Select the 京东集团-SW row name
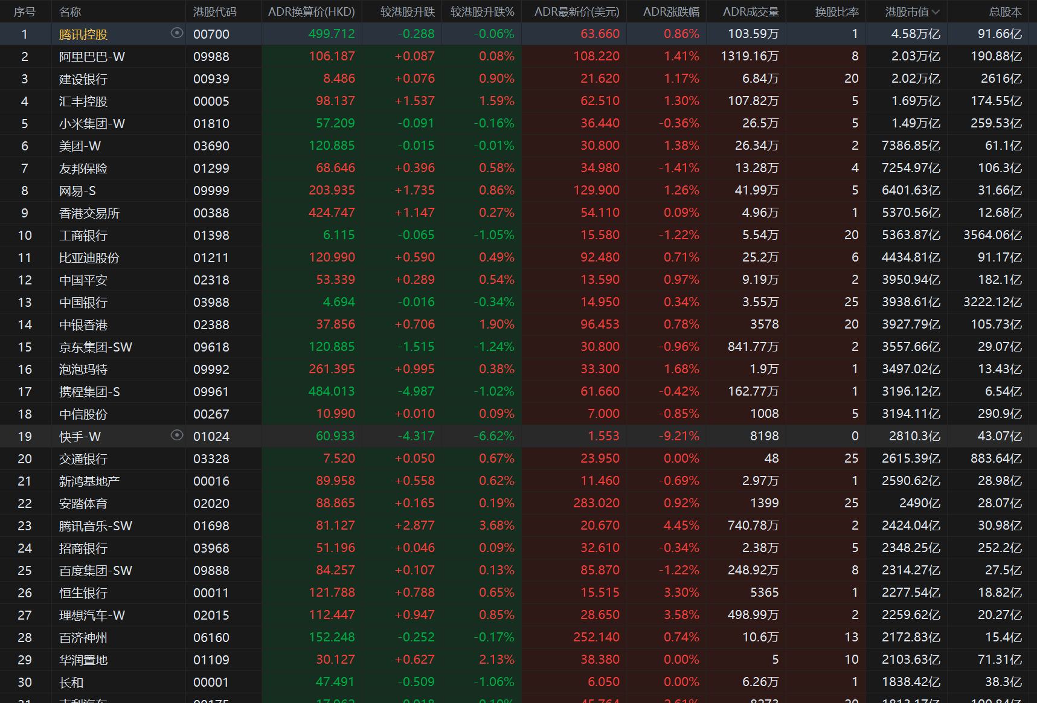The height and width of the screenshot is (703, 1037). click(x=95, y=347)
